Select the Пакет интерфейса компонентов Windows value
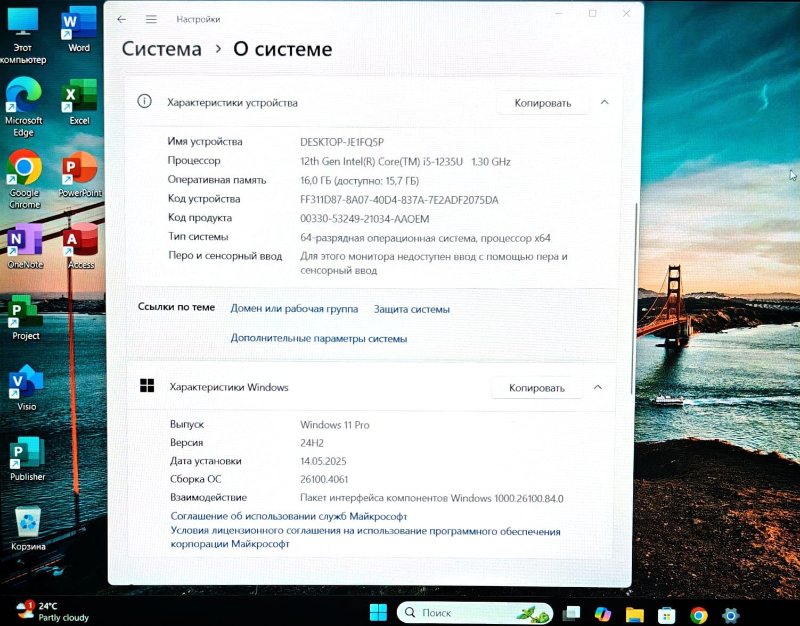The height and width of the screenshot is (626, 800). click(431, 498)
